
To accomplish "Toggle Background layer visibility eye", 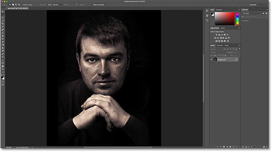I will (x=211, y=60).
